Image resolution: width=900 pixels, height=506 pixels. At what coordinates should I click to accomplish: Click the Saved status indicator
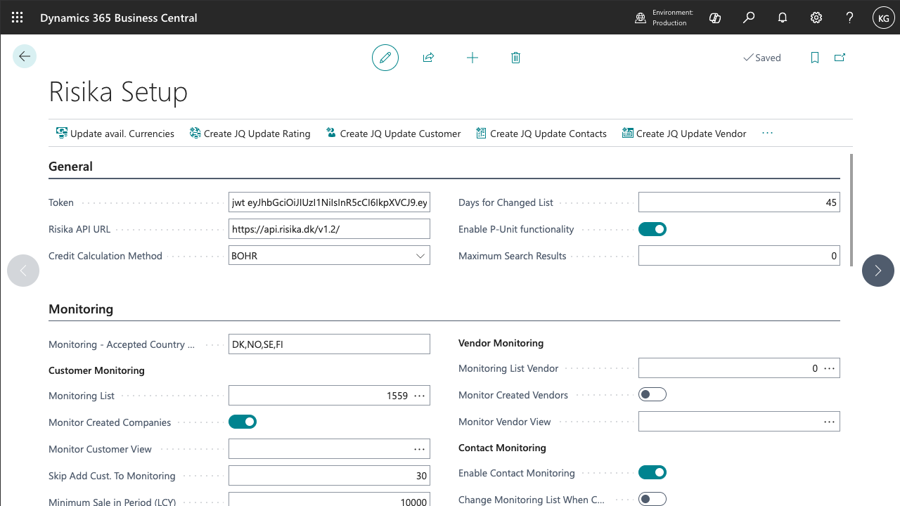coord(762,58)
